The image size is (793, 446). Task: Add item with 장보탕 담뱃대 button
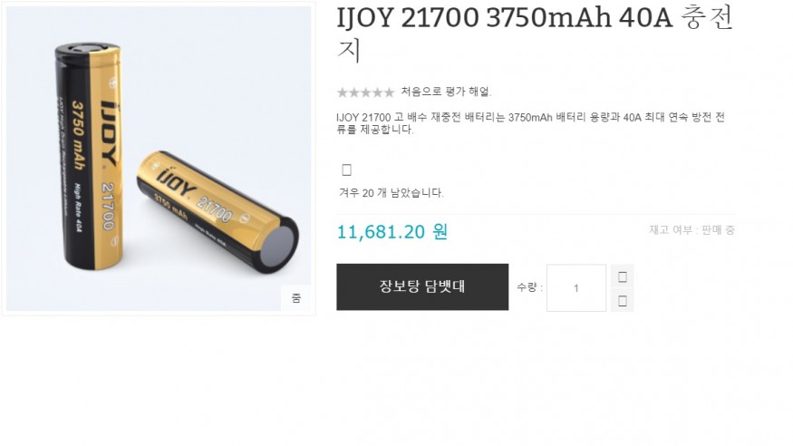coord(422,286)
